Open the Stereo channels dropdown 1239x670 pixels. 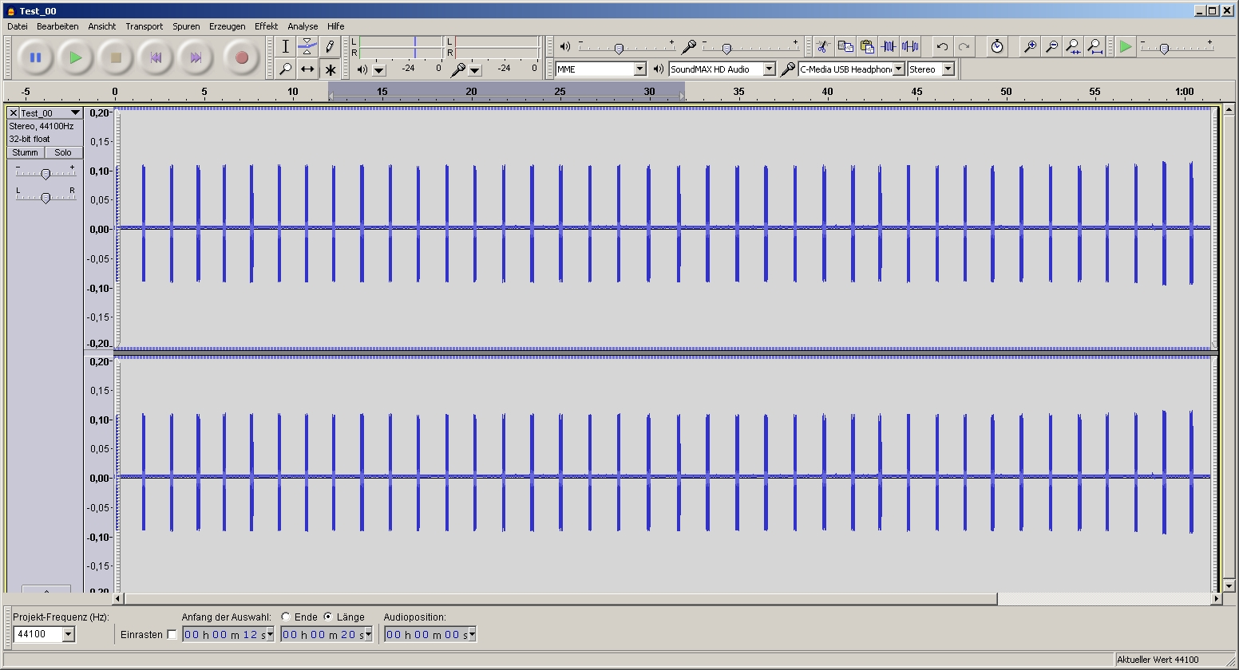[x=948, y=69]
